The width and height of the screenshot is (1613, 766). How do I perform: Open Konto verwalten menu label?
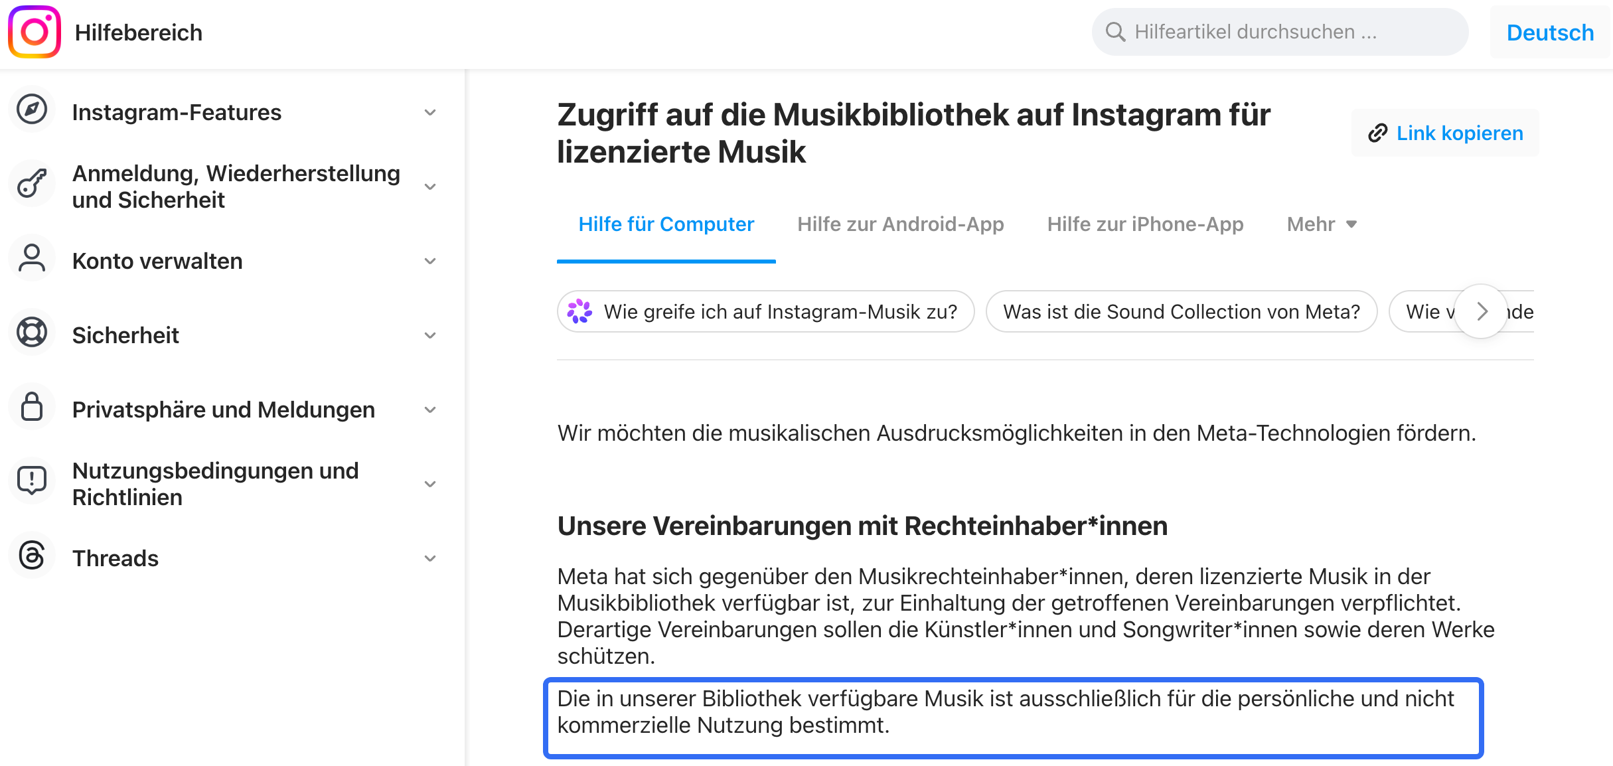click(x=157, y=262)
